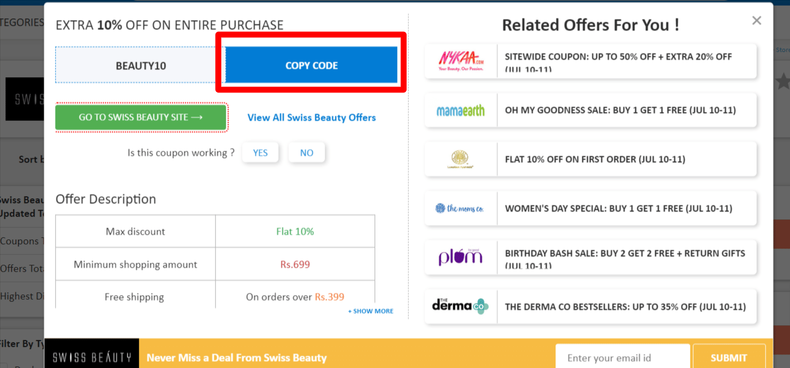
Task: Mark coupon as working with YES
Action: click(260, 153)
